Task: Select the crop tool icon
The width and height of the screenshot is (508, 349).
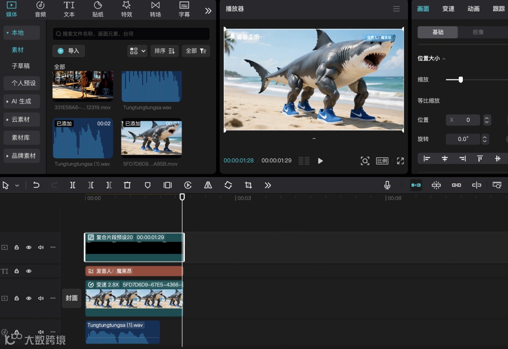Action: click(x=248, y=185)
